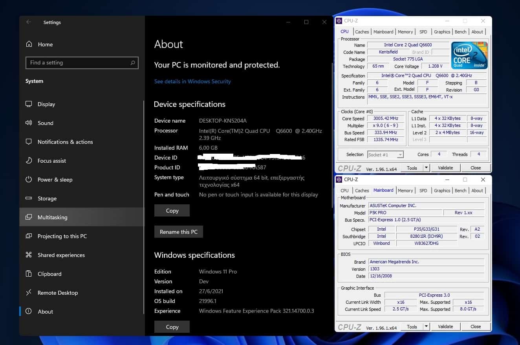Switch to About tab in top CPU-Z

[477, 32]
